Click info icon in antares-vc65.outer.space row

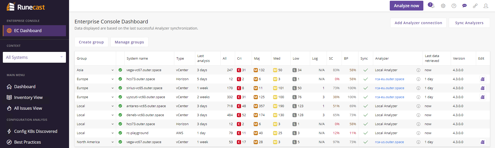(x=418, y=106)
